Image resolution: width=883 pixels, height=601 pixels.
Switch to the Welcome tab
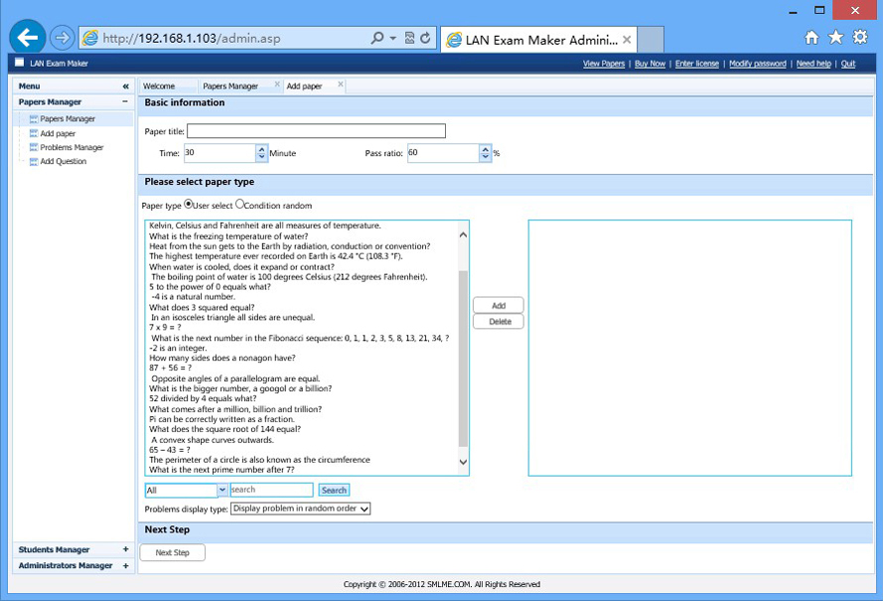point(159,86)
